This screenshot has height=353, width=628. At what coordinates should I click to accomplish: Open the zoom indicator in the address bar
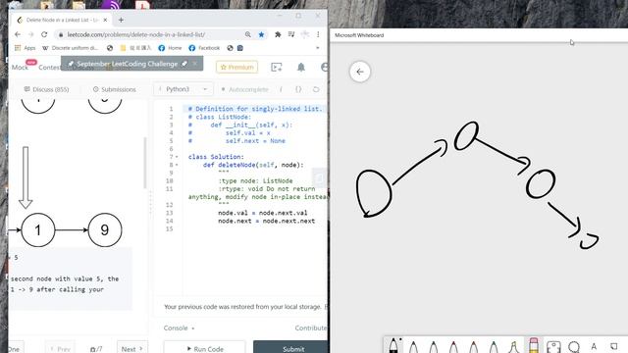[x=248, y=34]
